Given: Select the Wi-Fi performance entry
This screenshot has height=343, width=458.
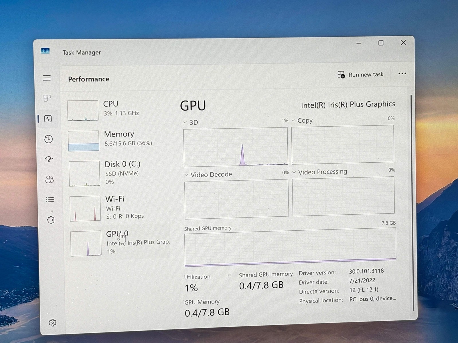Looking at the screenshot, I should point(119,208).
